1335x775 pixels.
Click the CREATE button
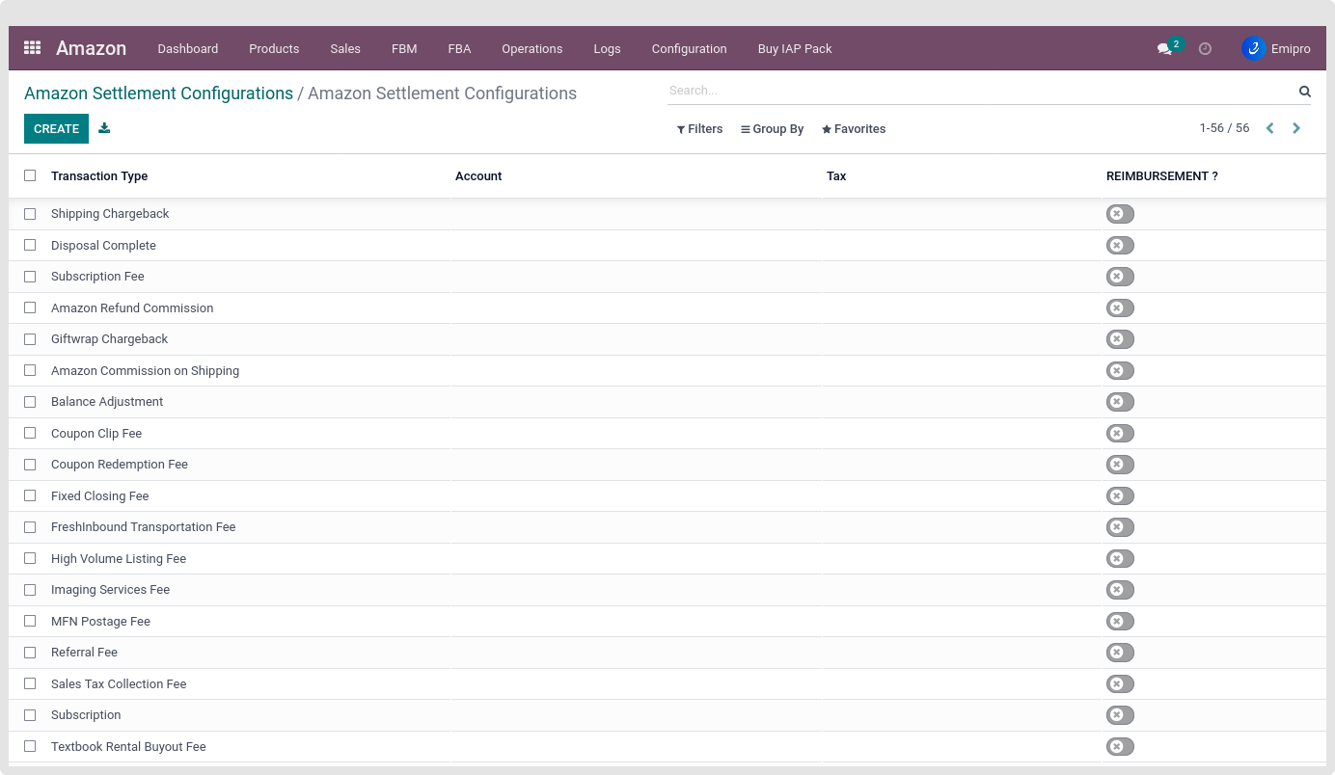pyautogui.click(x=56, y=129)
